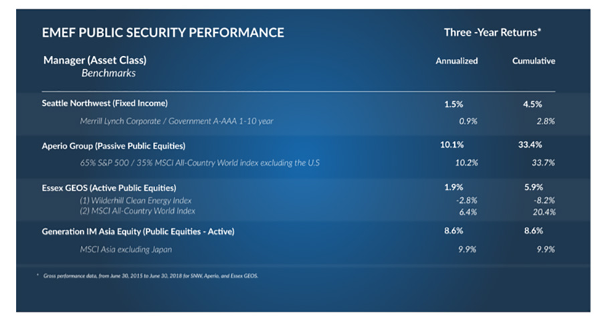Select the -8.2% Wilderhill cumulative value

point(544,201)
